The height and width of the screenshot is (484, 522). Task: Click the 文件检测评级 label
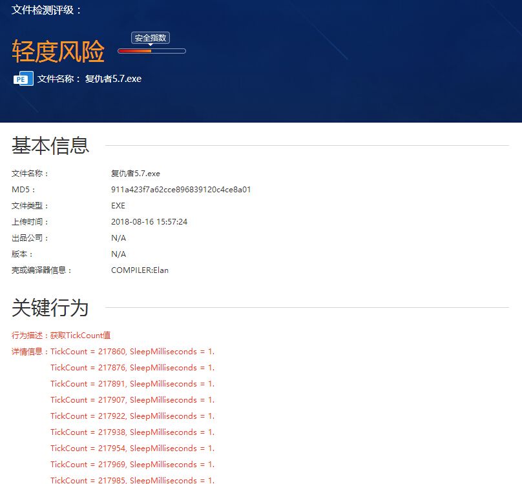click(46, 10)
